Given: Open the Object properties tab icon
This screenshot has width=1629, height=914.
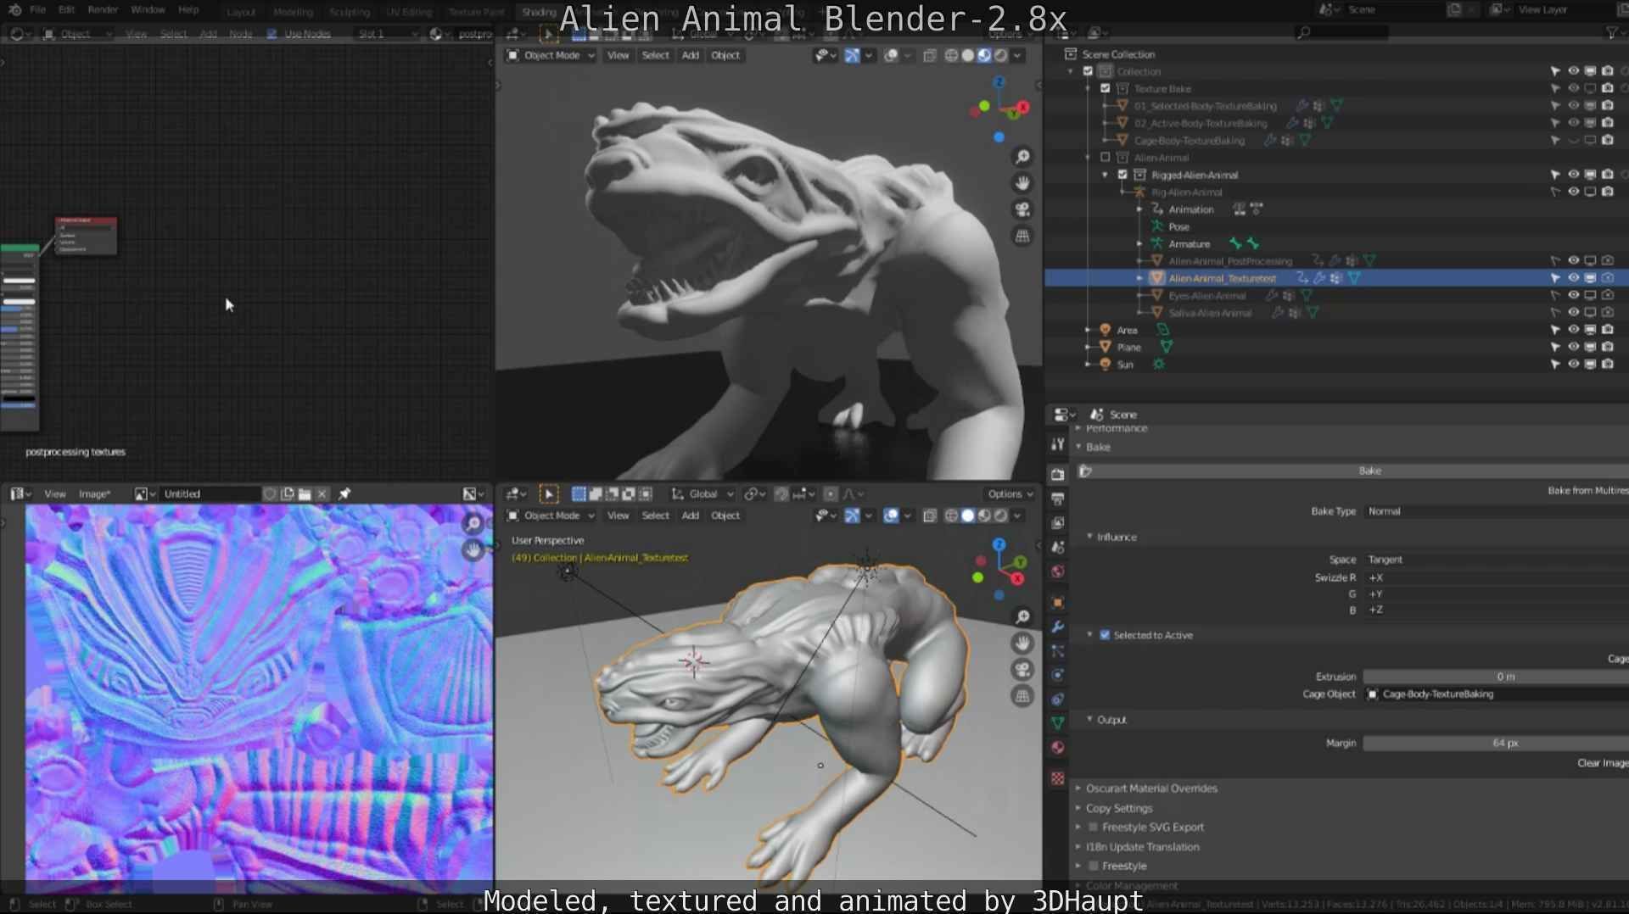Looking at the screenshot, I should point(1057,603).
